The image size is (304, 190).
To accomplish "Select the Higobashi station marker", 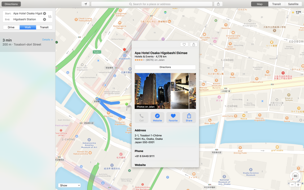I will (x=124, y=56).
